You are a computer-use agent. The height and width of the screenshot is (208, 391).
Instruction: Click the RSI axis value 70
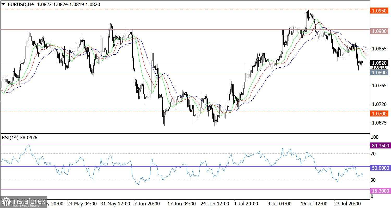[373, 154]
